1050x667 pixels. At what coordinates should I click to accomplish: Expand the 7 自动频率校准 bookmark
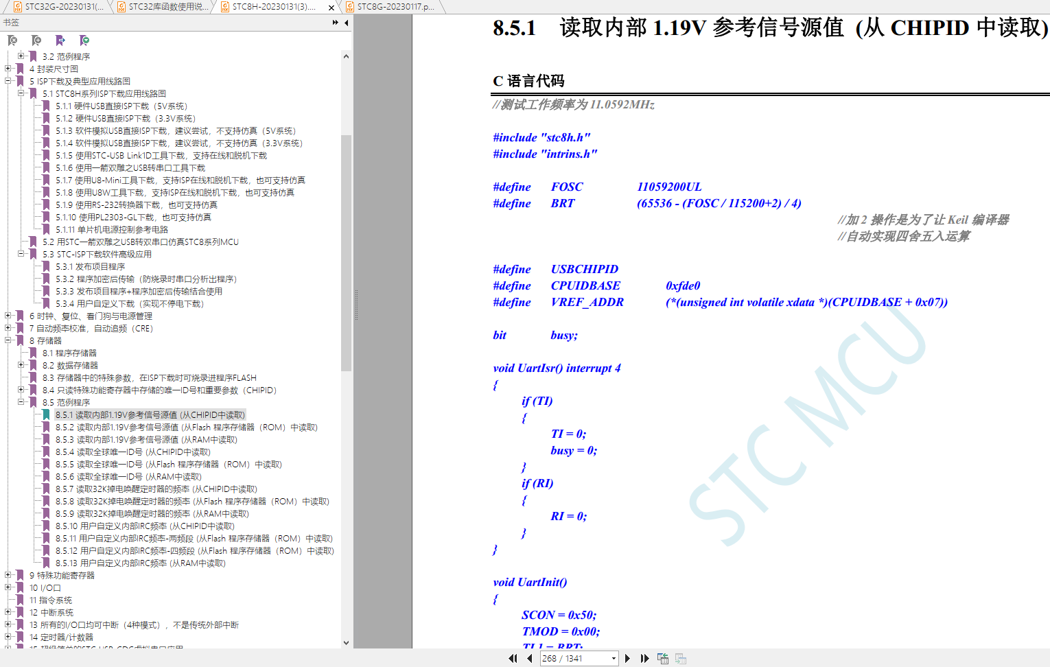(x=8, y=328)
